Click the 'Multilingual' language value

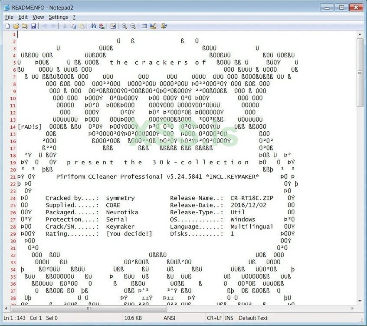[x=252, y=226]
